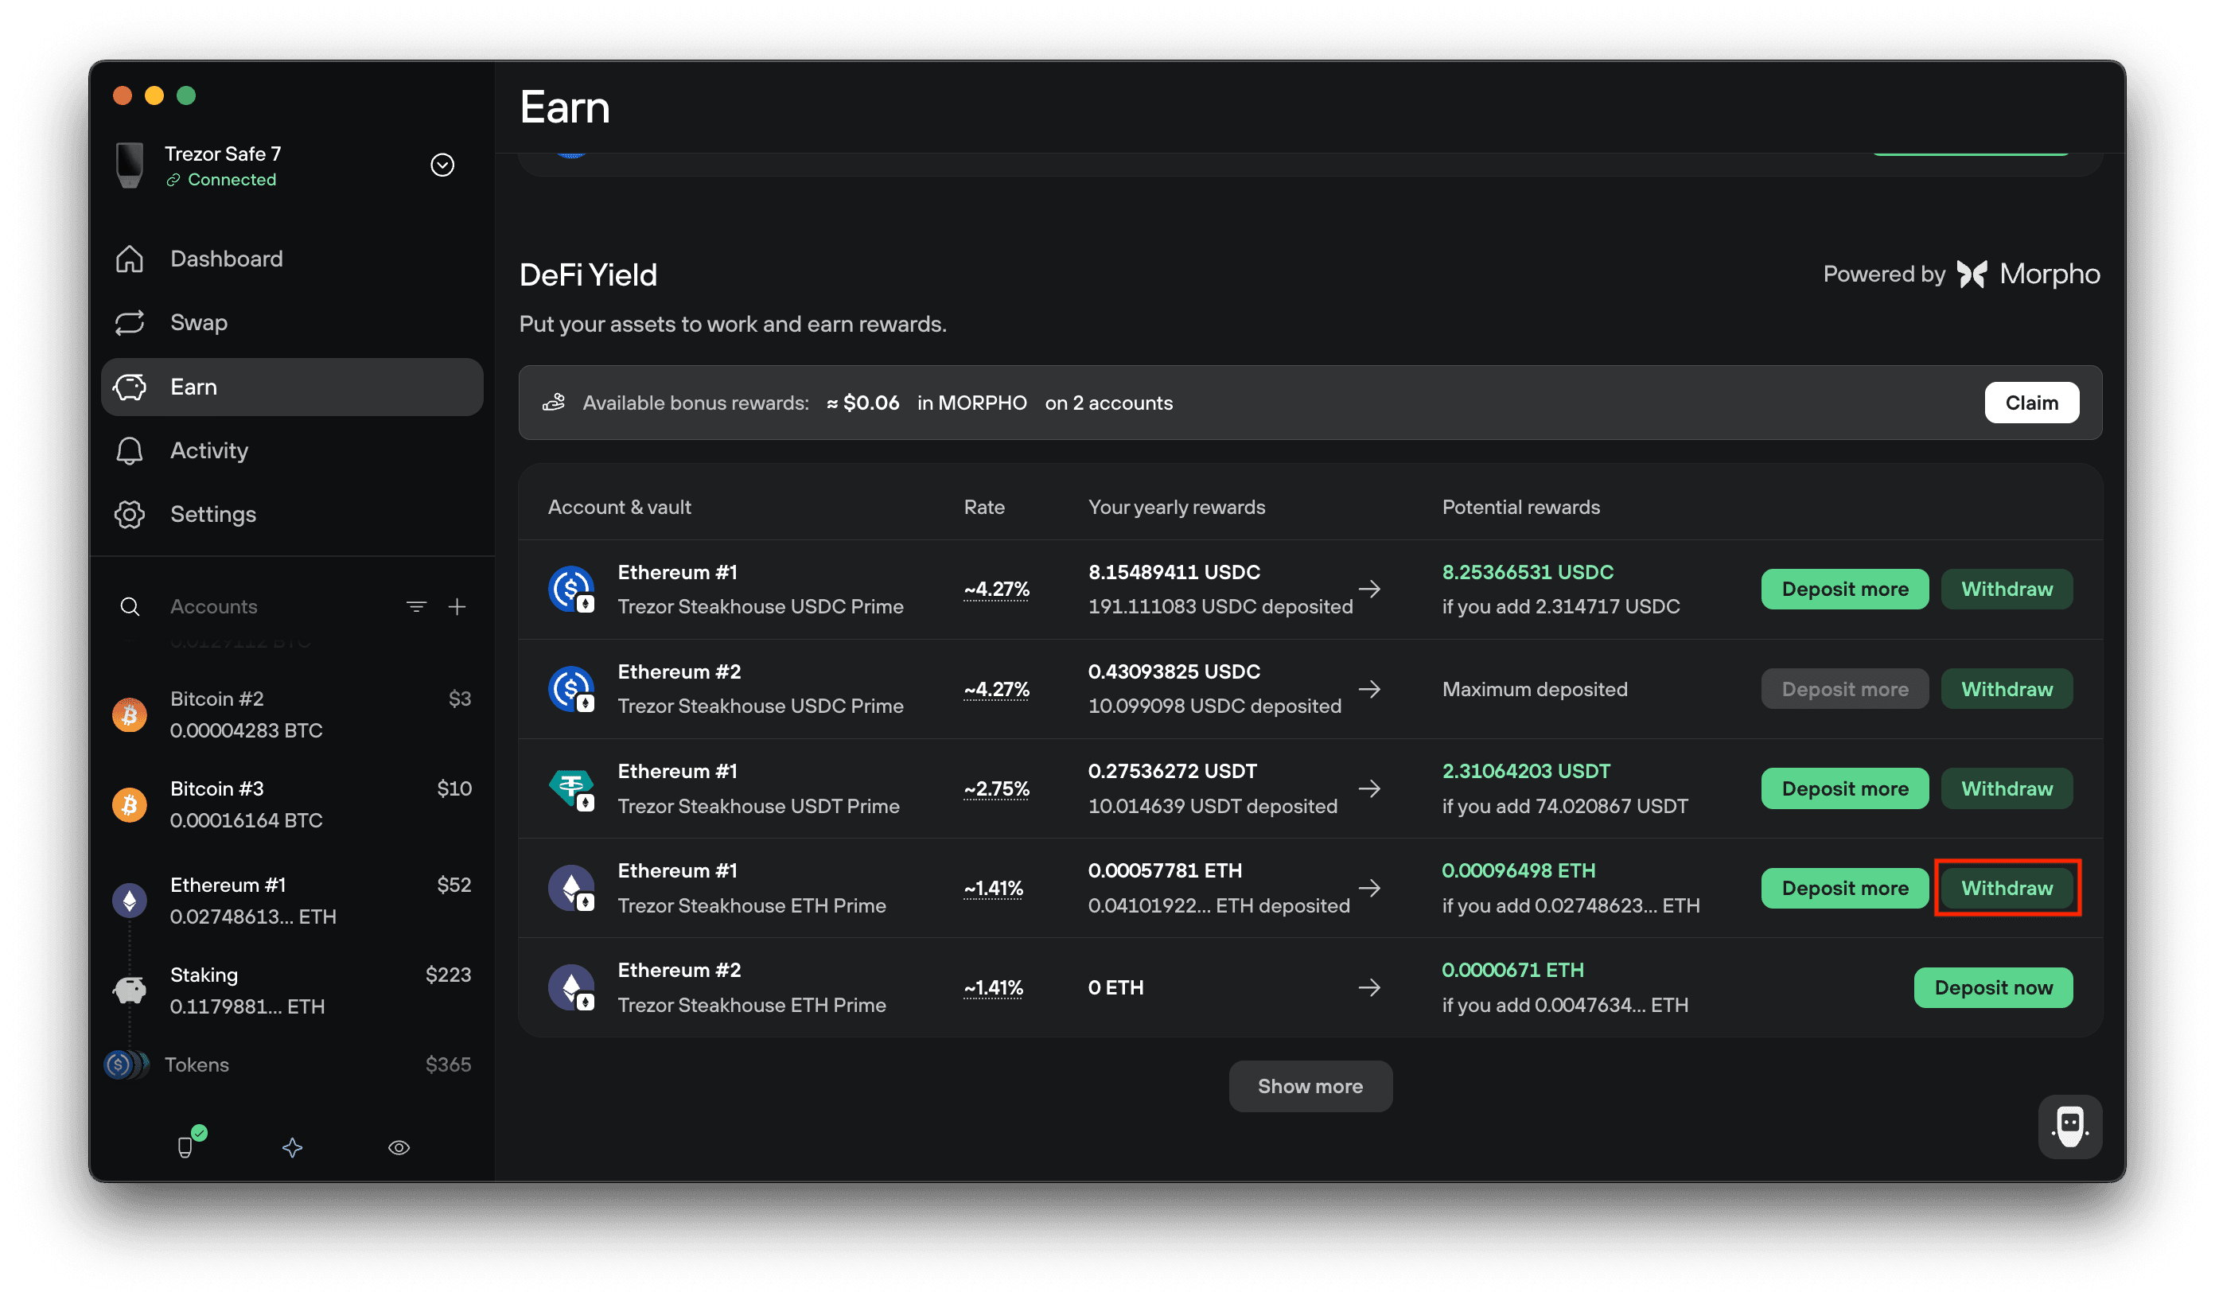Open Settings from sidebar
This screenshot has width=2215, height=1300.
pyautogui.click(x=292, y=514)
